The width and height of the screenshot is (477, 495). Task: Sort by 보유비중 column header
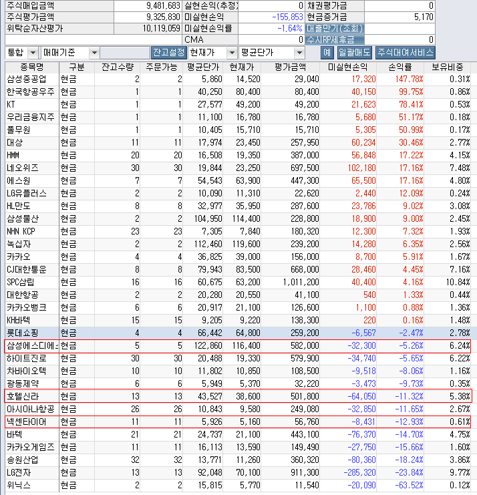click(x=448, y=67)
